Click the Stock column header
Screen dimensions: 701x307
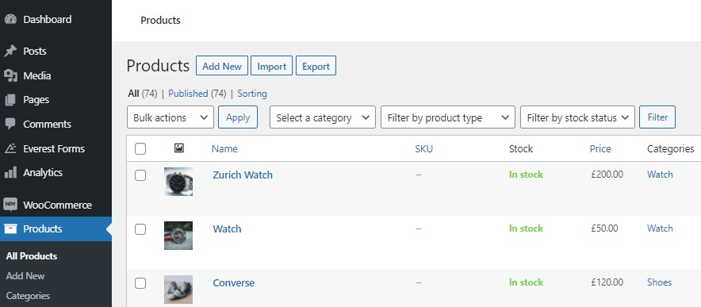point(521,148)
